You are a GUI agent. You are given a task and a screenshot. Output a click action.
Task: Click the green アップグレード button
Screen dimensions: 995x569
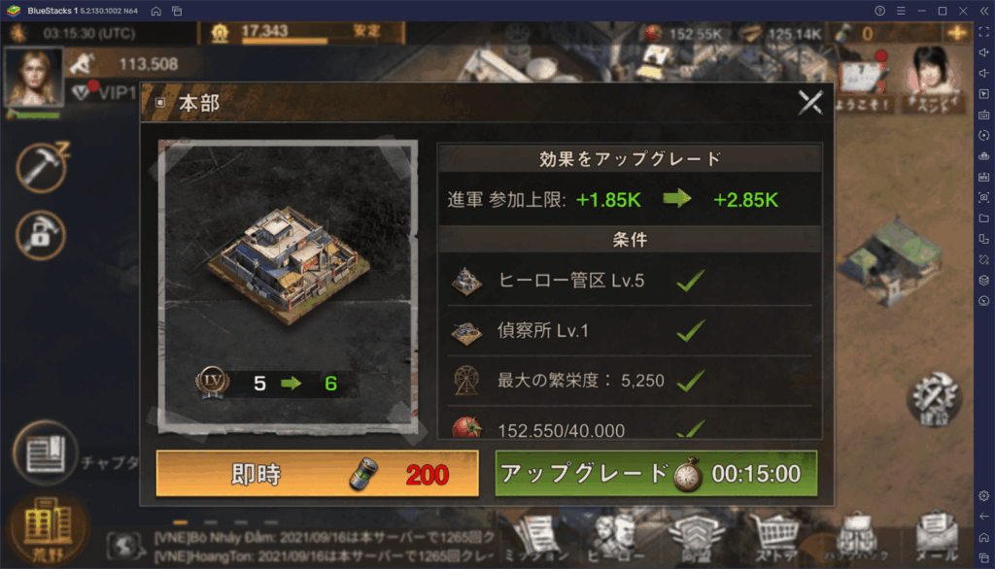pos(656,474)
